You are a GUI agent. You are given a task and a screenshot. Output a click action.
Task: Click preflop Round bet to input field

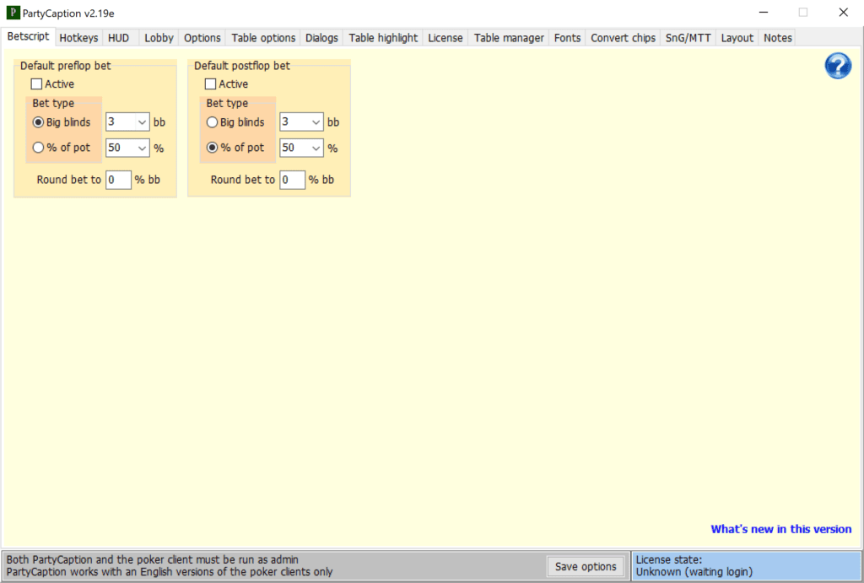coord(118,180)
